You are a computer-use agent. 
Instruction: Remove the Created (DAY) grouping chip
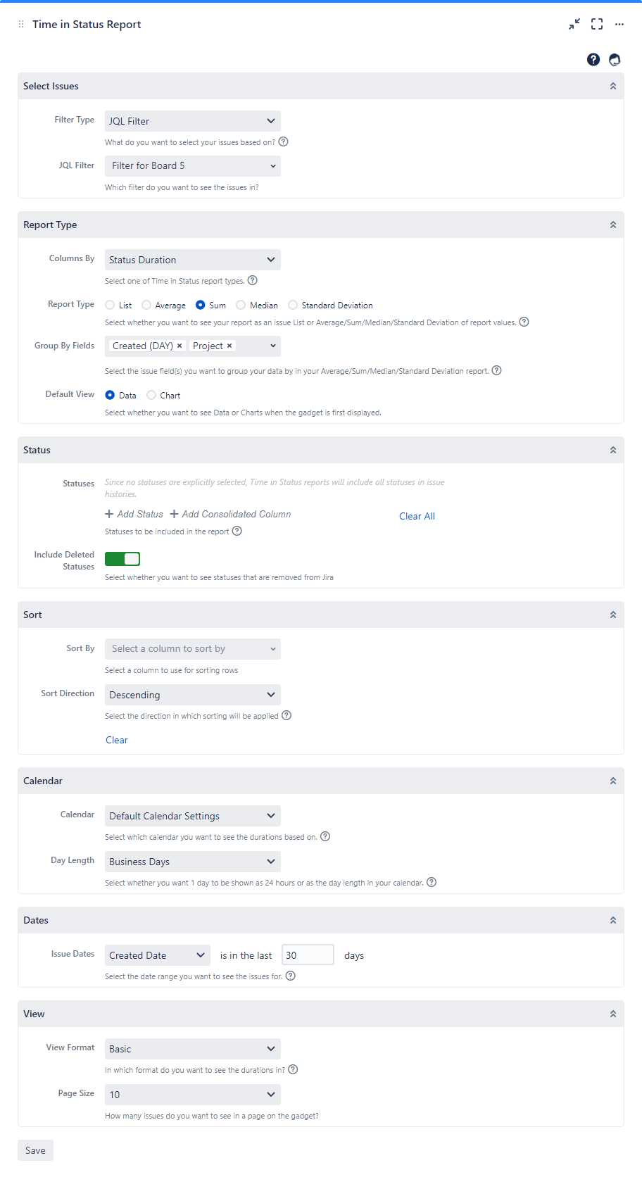[x=180, y=346]
